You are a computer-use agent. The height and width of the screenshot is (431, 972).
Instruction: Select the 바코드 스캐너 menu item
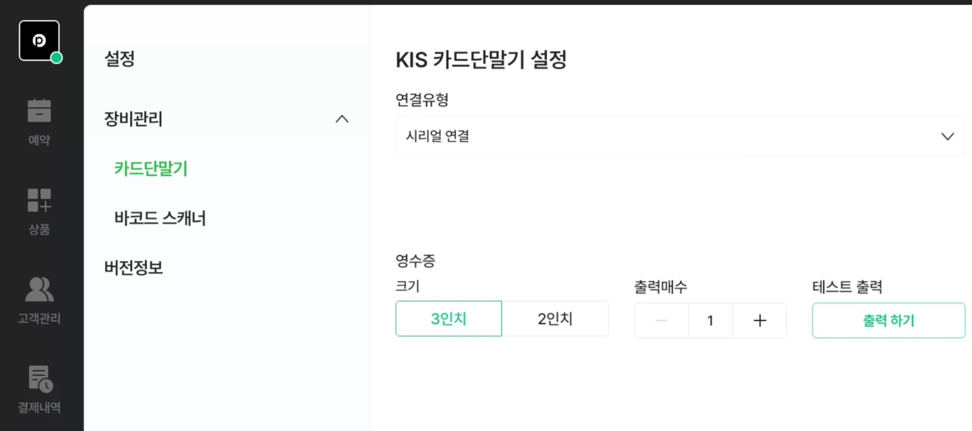pos(160,218)
